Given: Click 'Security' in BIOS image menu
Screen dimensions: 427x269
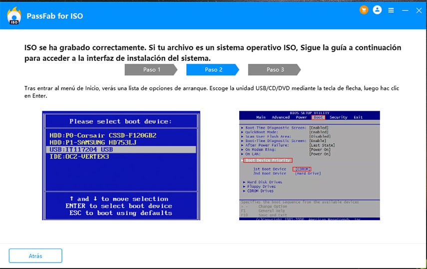Looking at the screenshot, I should pos(339,117).
